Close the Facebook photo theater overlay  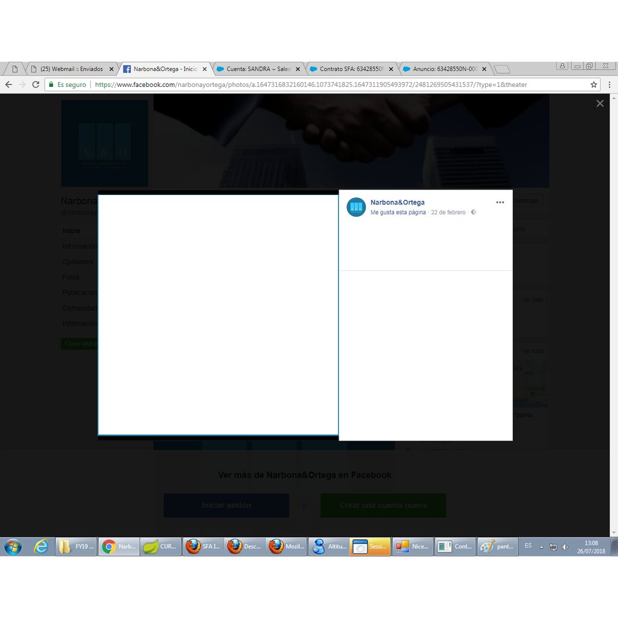[600, 103]
